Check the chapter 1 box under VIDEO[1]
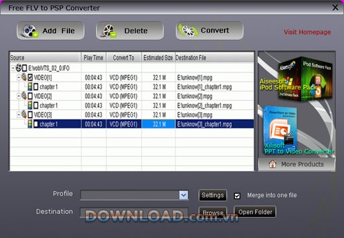The width and height of the screenshot is (344, 238). coord(36,86)
